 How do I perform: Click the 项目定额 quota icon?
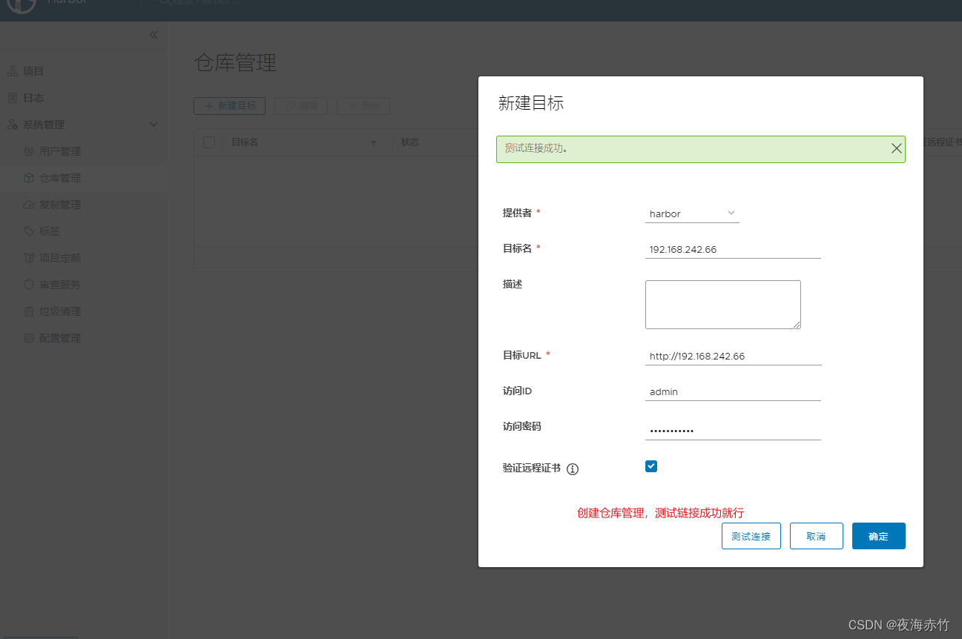pyautogui.click(x=29, y=258)
